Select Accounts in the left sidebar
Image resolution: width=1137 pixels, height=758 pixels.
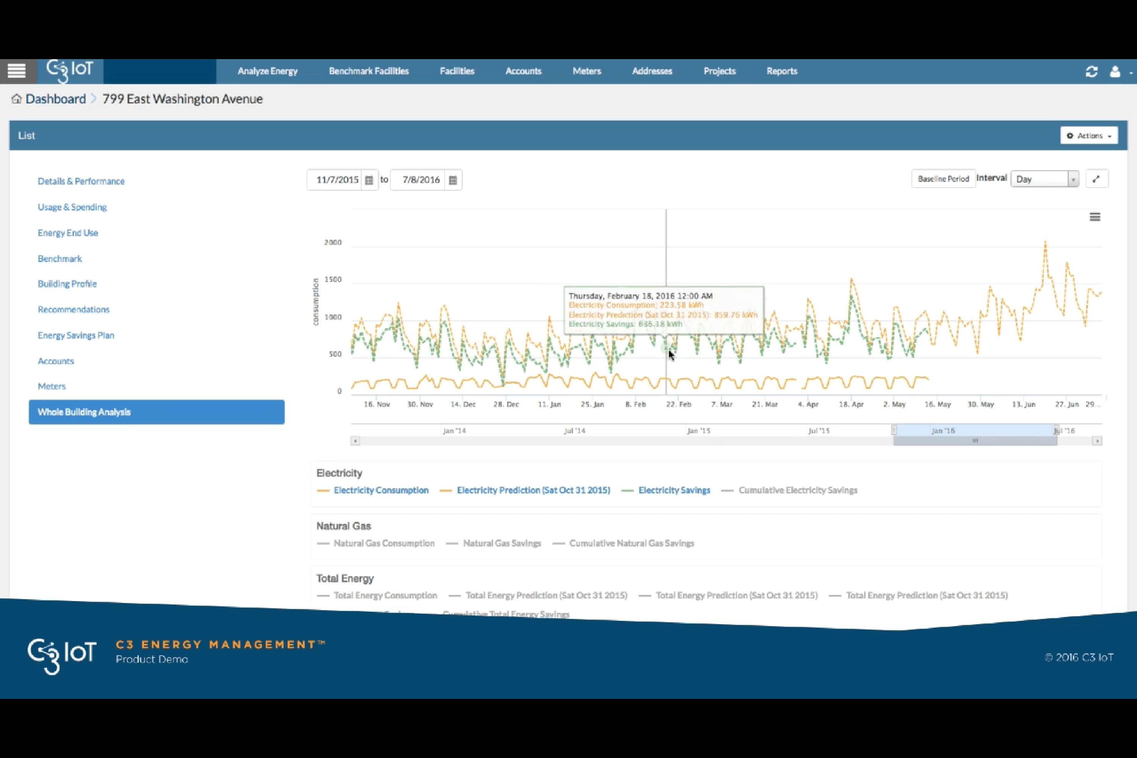click(x=56, y=361)
